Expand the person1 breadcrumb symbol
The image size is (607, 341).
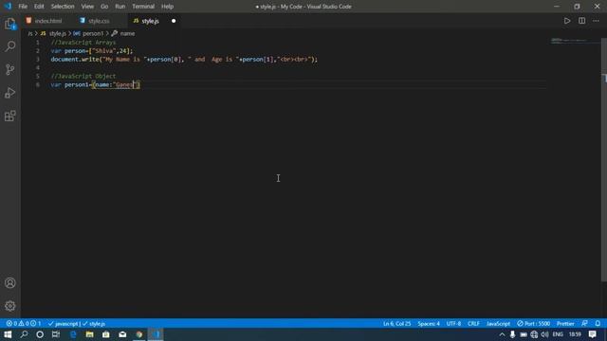point(93,34)
